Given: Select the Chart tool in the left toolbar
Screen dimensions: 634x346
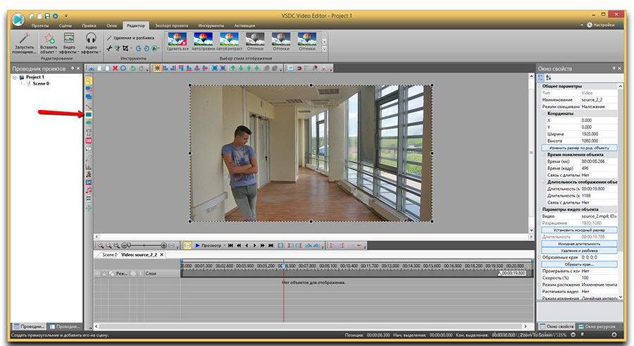Looking at the screenshot, I should (89, 166).
